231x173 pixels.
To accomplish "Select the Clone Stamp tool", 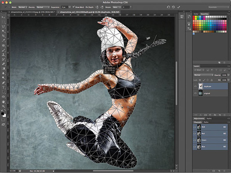I will tap(3, 55).
